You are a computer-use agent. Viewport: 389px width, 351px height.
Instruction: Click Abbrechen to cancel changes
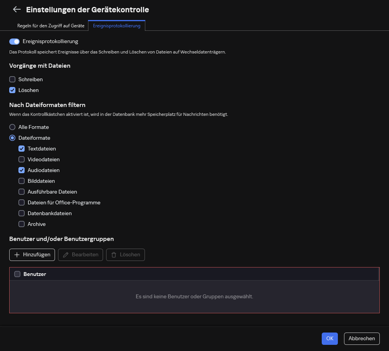(361, 339)
